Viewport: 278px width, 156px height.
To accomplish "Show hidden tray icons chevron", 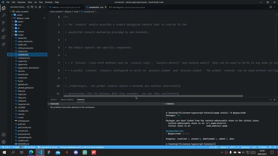I will tap(222, 152).
